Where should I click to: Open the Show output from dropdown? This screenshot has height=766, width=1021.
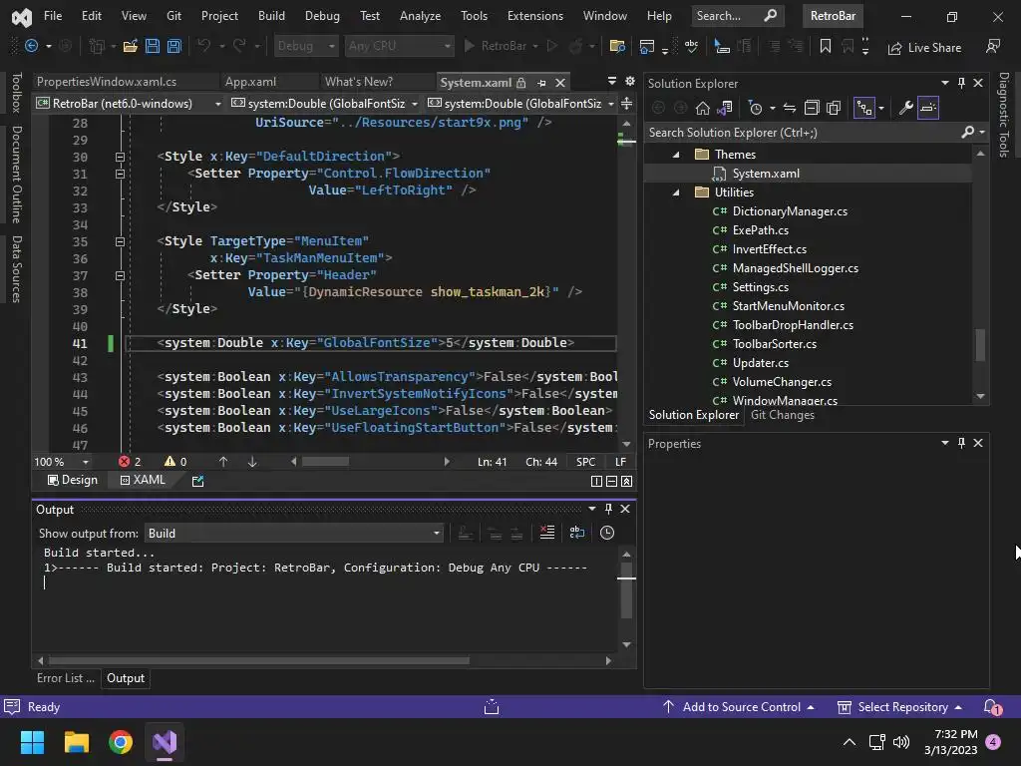coord(294,533)
